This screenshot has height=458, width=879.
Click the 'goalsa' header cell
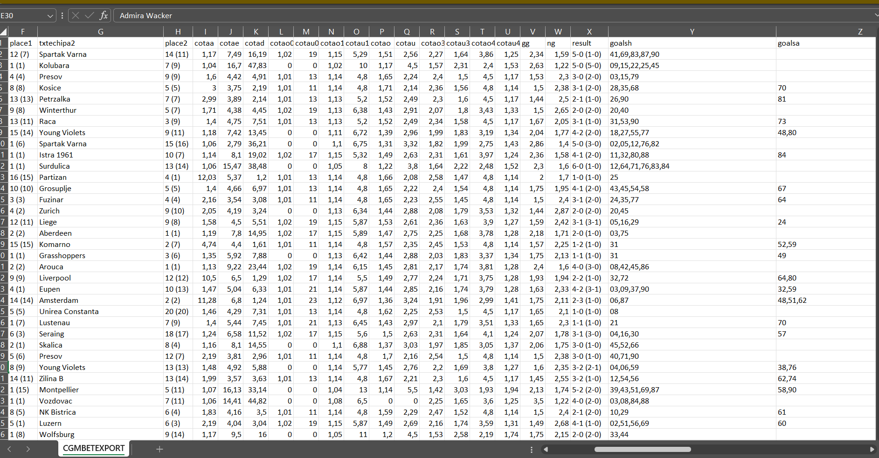tap(826, 43)
